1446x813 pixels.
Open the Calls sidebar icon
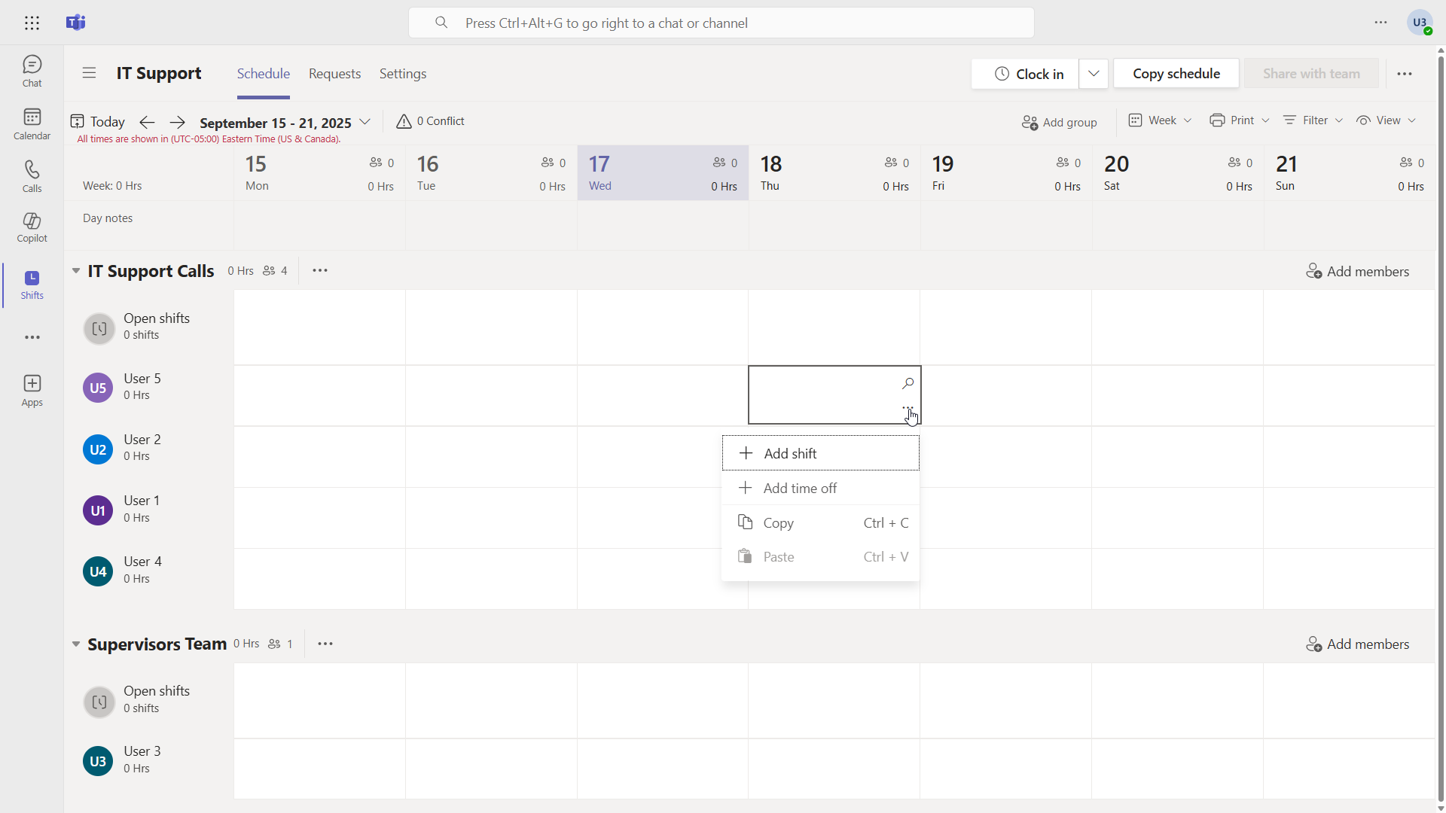pos(32,175)
